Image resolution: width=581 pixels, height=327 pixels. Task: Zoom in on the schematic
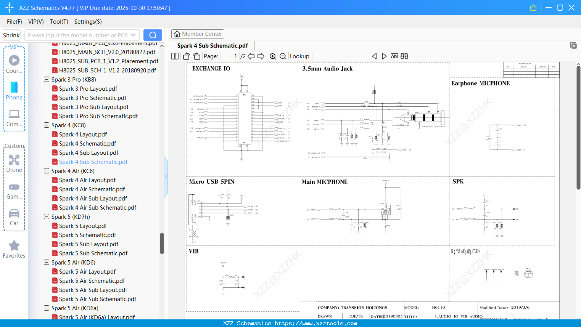click(x=273, y=56)
